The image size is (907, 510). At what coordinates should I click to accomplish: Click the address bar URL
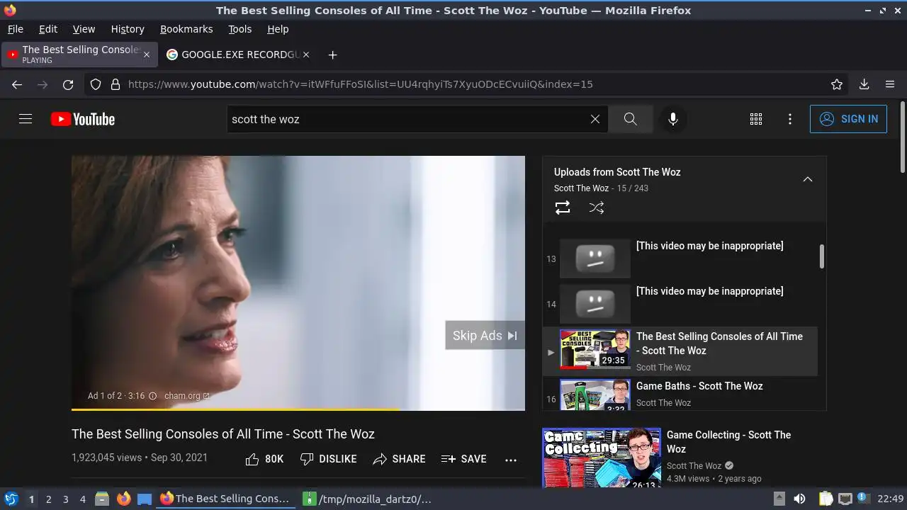[x=360, y=84]
